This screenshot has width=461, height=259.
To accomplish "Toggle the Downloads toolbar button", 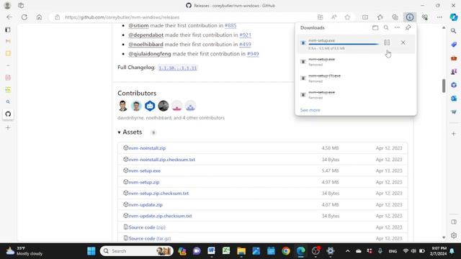I will 410,17.
